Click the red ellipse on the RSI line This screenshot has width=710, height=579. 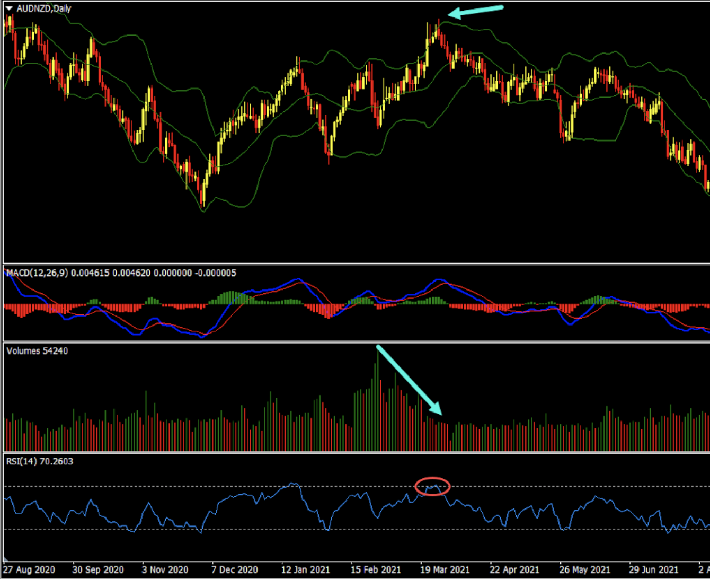433,486
